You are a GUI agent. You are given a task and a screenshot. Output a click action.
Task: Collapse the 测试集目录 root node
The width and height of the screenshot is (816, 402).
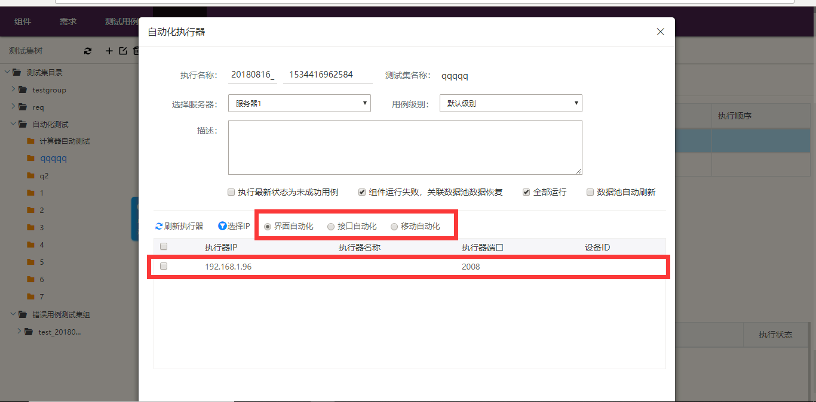[x=7, y=72]
